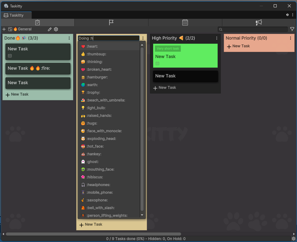The height and width of the screenshot is (242, 297).
Task: Open green New Task card in High Priority
Action: [x=185, y=56]
